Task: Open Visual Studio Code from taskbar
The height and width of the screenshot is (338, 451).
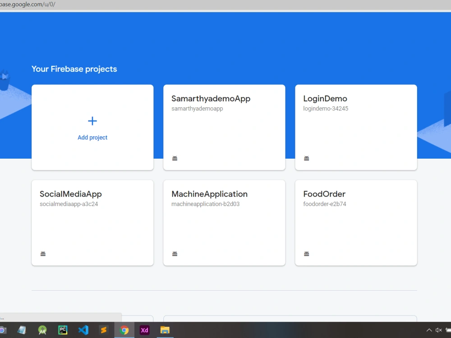Action: (83, 330)
